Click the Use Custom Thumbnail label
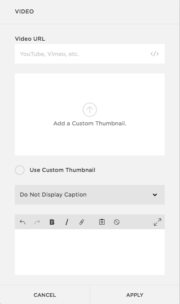 coord(62,170)
